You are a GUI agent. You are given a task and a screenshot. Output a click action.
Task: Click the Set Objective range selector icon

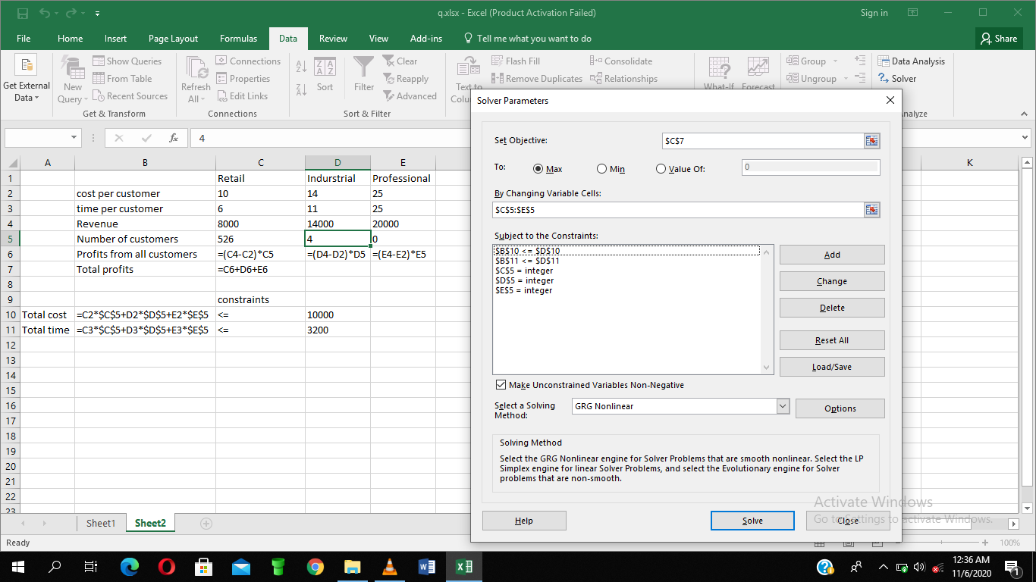[x=871, y=141]
